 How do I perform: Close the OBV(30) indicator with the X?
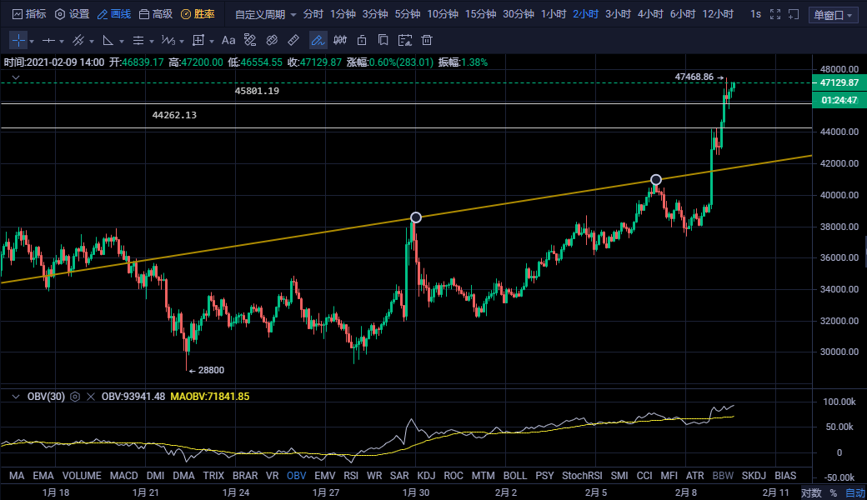[91, 397]
